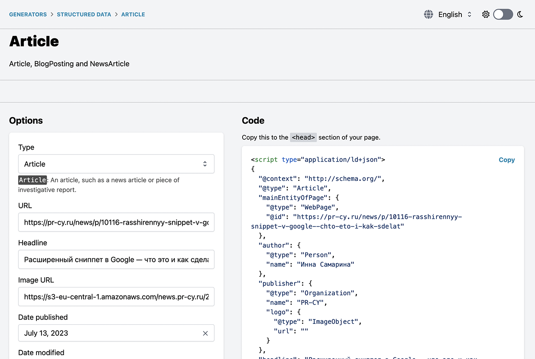Image resolution: width=535 pixels, height=359 pixels.
Task: Click the moon dark mode icon
Action: point(520,15)
